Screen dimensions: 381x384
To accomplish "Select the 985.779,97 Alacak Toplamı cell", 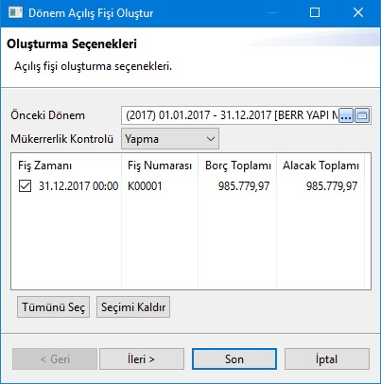I will [332, 186].
